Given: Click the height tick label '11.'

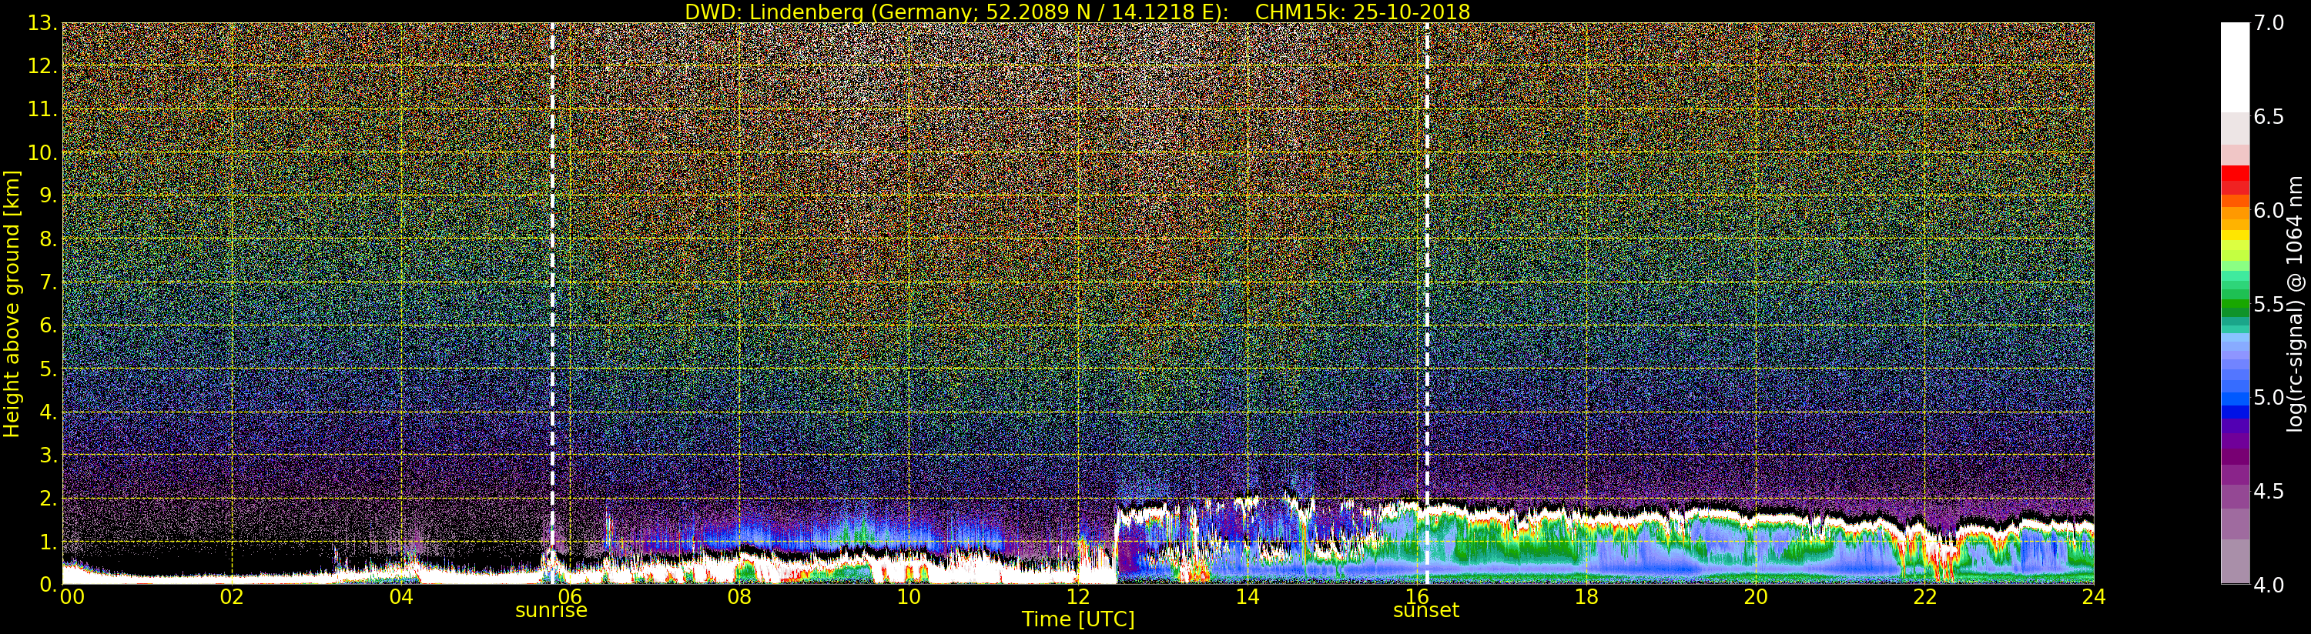Looking at the screenshot, I should click(x=42, y=109).
